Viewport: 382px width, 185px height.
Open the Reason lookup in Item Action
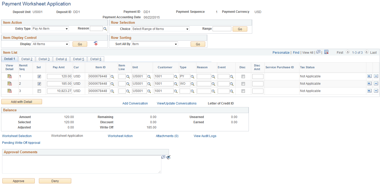[x=105, y=29]
